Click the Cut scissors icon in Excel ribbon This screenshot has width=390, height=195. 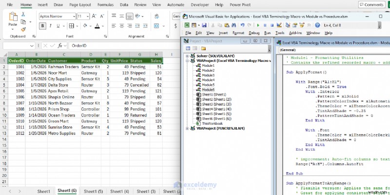(23, 14)
